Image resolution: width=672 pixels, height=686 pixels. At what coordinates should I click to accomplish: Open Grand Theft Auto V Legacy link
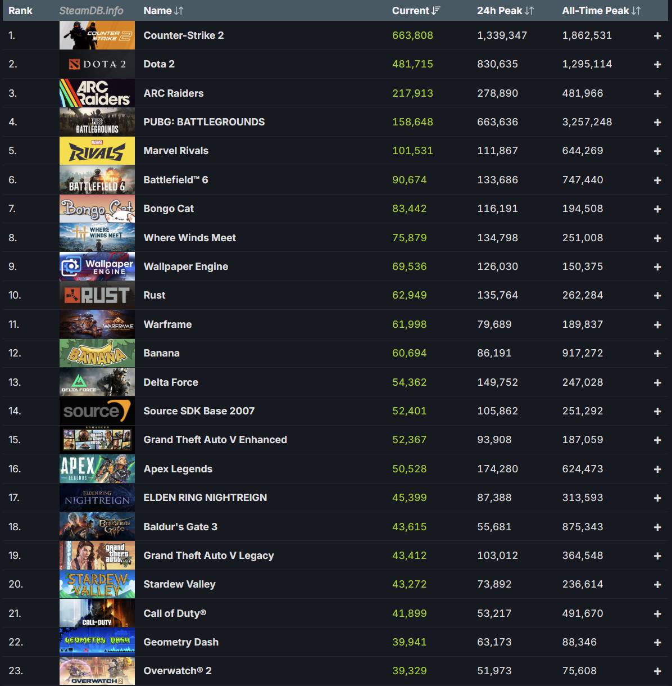coord(209,556)
